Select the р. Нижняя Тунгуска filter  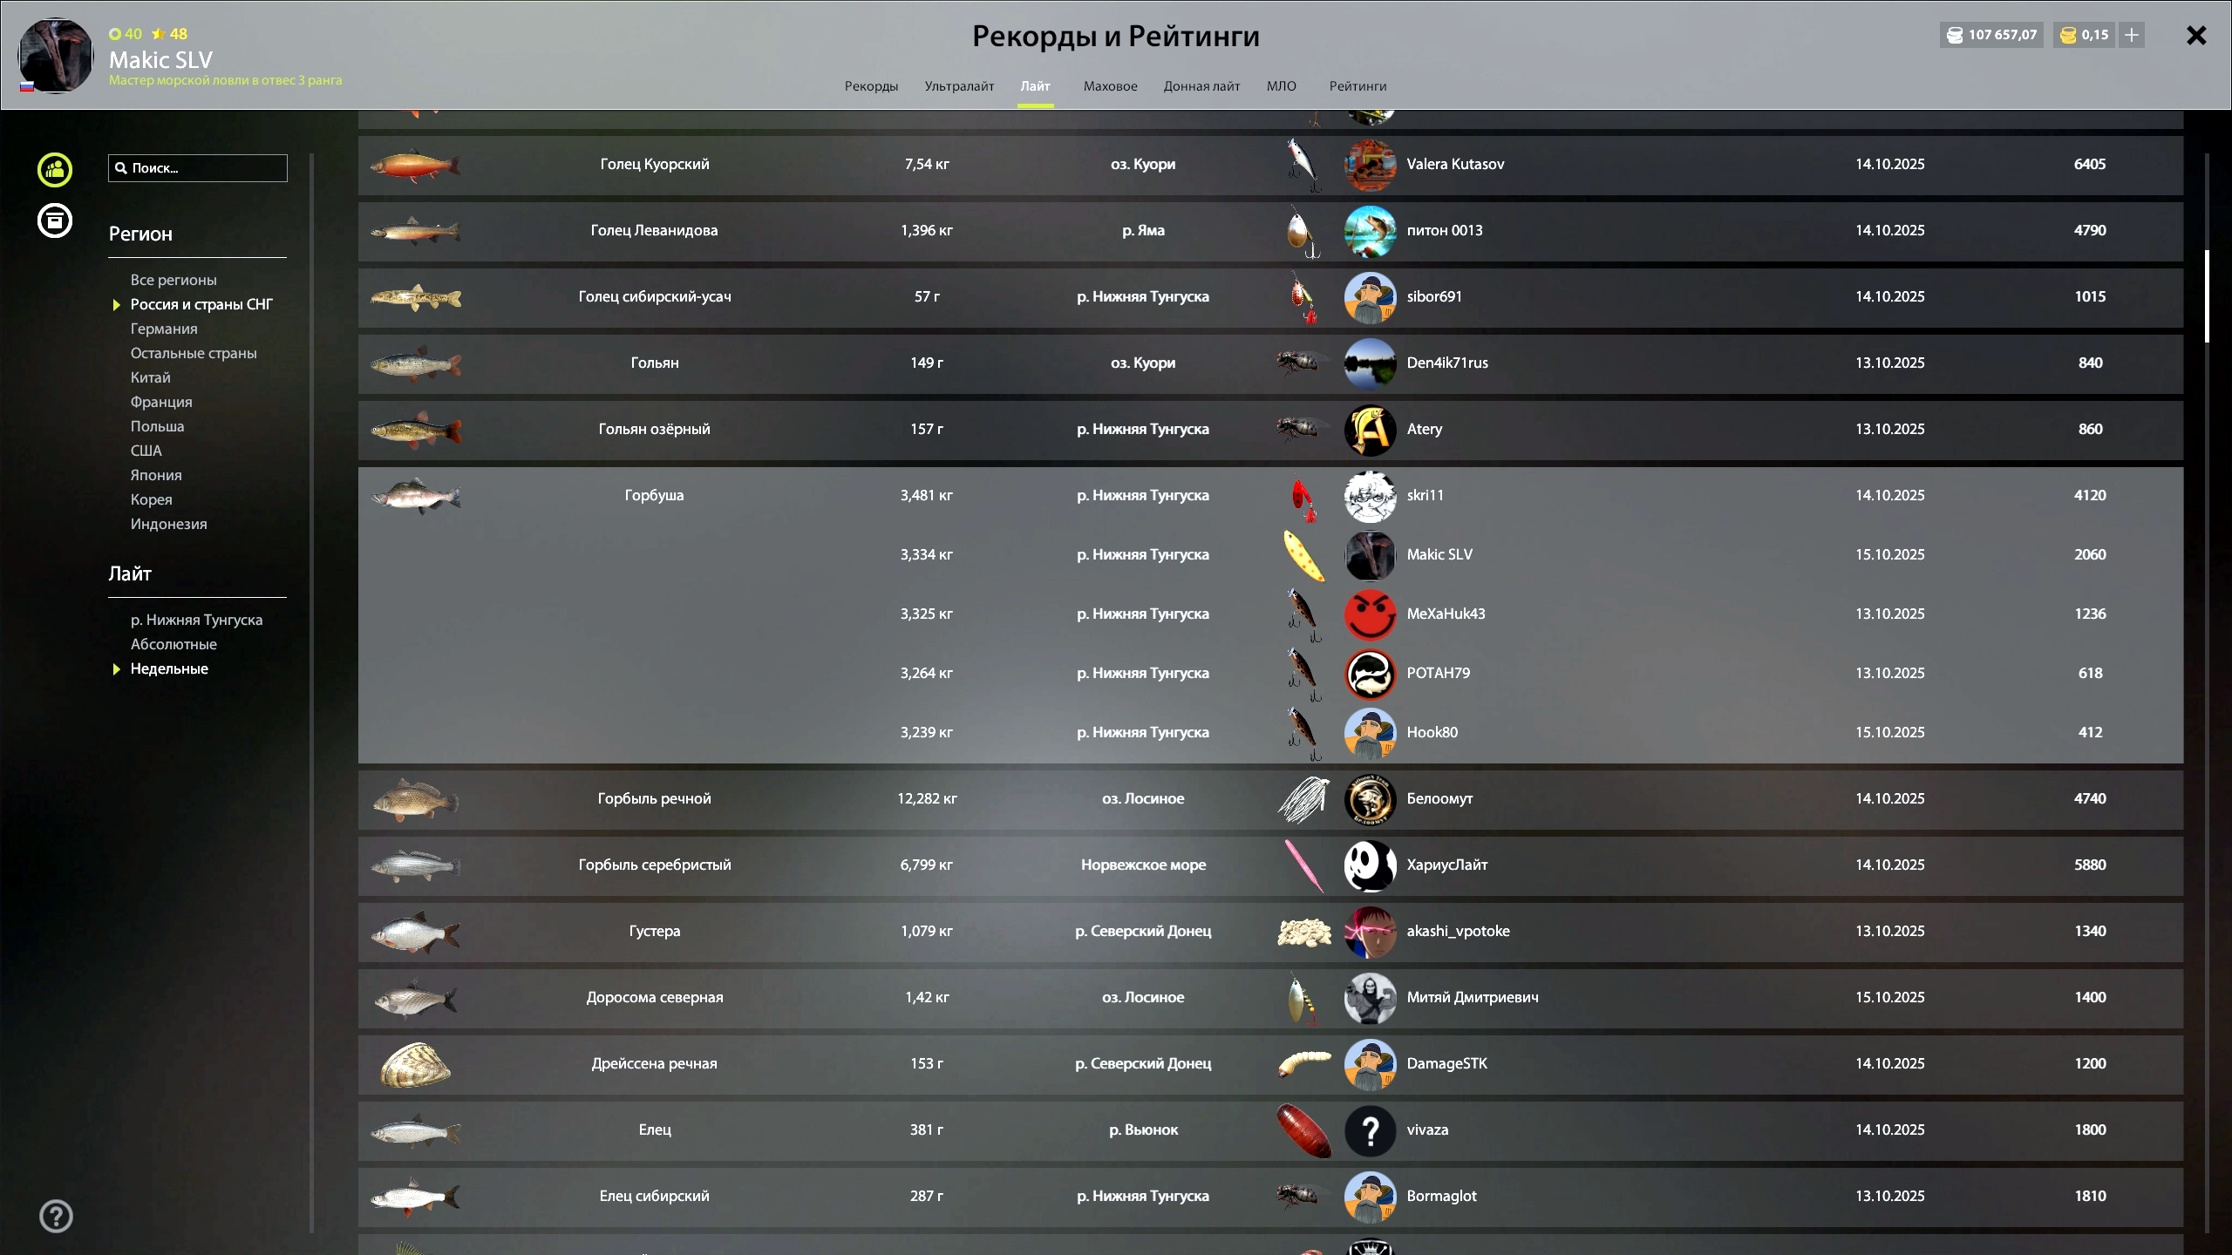point(196,620)
